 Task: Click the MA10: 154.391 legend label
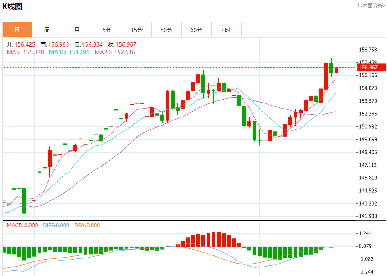coord(69,52)
